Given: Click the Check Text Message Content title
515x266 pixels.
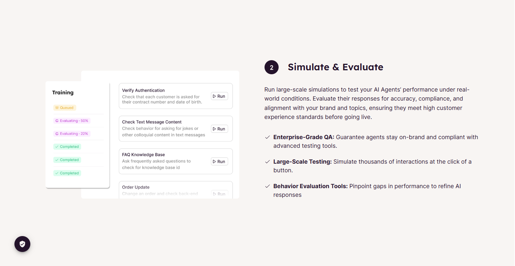Looking at the screenshot, I should [152, 122].
